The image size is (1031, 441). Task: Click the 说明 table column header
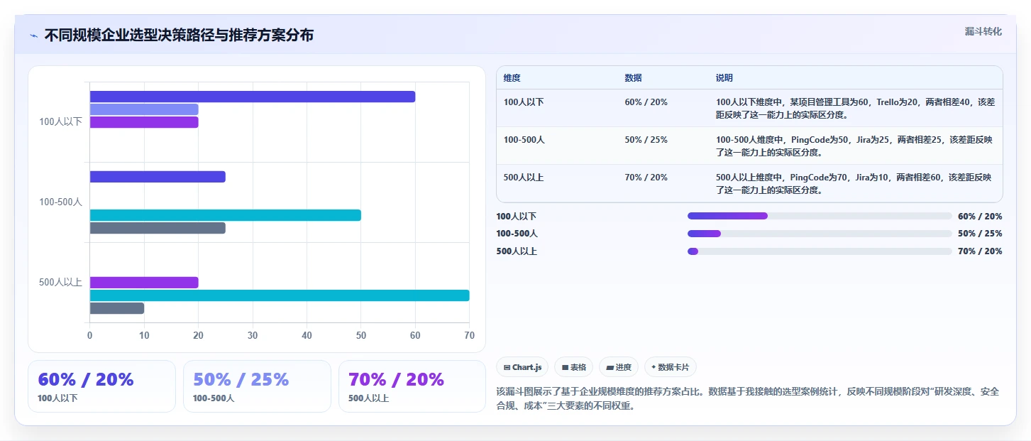724,78
